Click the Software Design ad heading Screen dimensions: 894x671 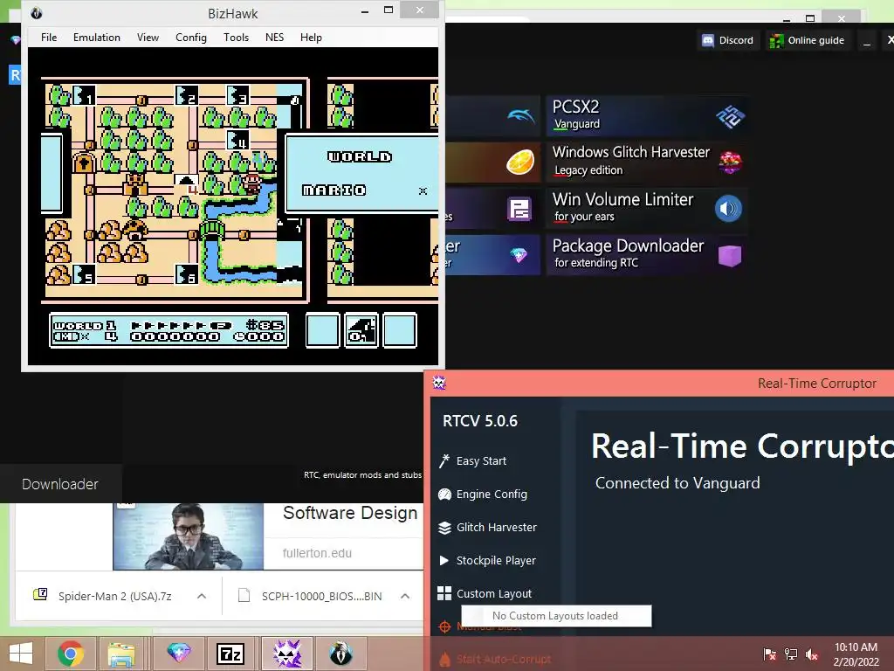coord(350,512)
